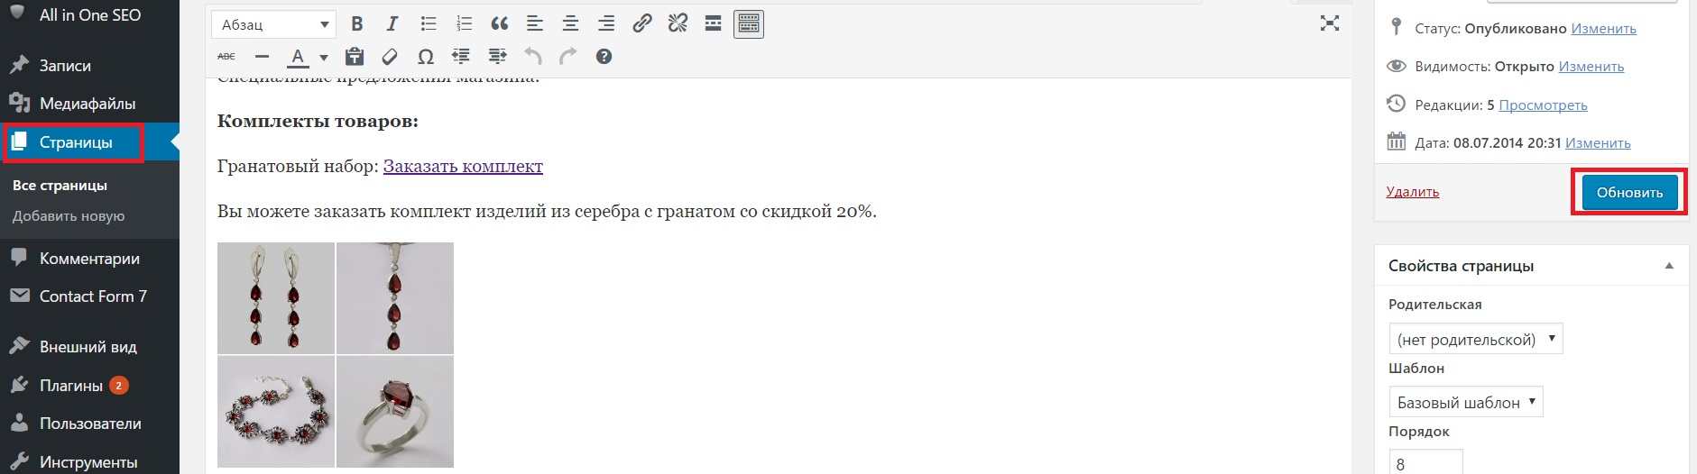Click the Удалить delete link

(1412, 192)
